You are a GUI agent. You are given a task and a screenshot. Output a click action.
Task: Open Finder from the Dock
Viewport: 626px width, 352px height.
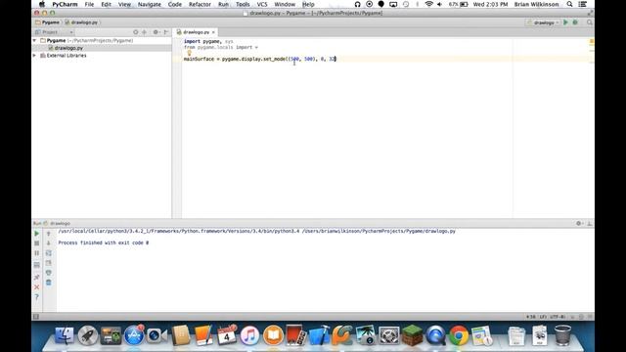[65, 335]
